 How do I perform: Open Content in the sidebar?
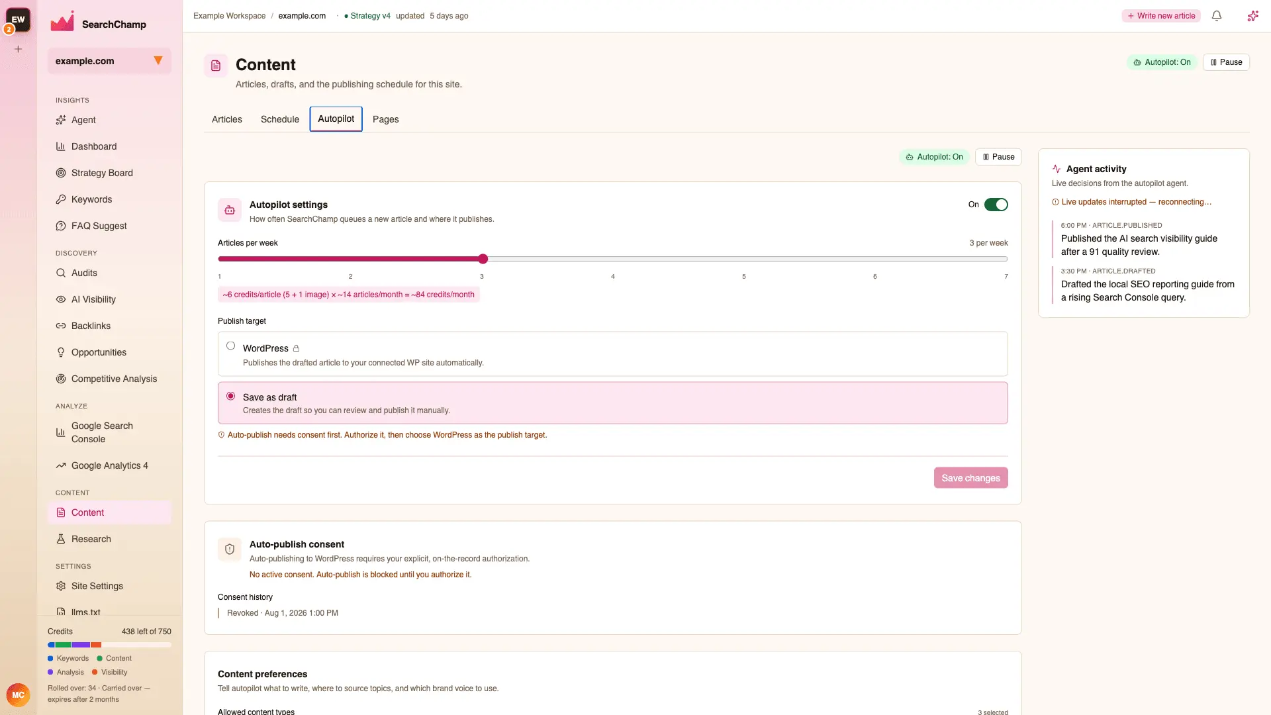point(109,512)
